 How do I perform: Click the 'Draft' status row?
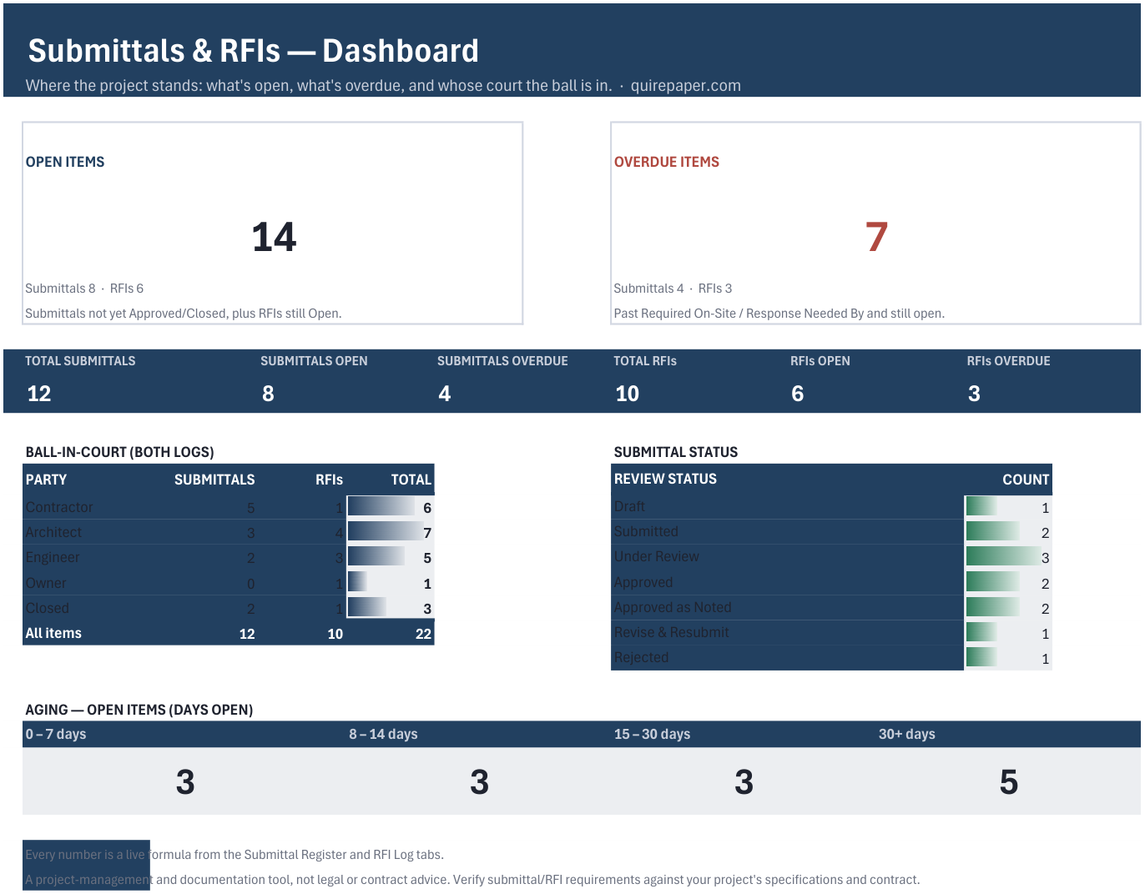831,506
